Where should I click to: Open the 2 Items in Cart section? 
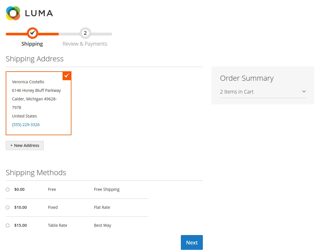click(237, 92)
